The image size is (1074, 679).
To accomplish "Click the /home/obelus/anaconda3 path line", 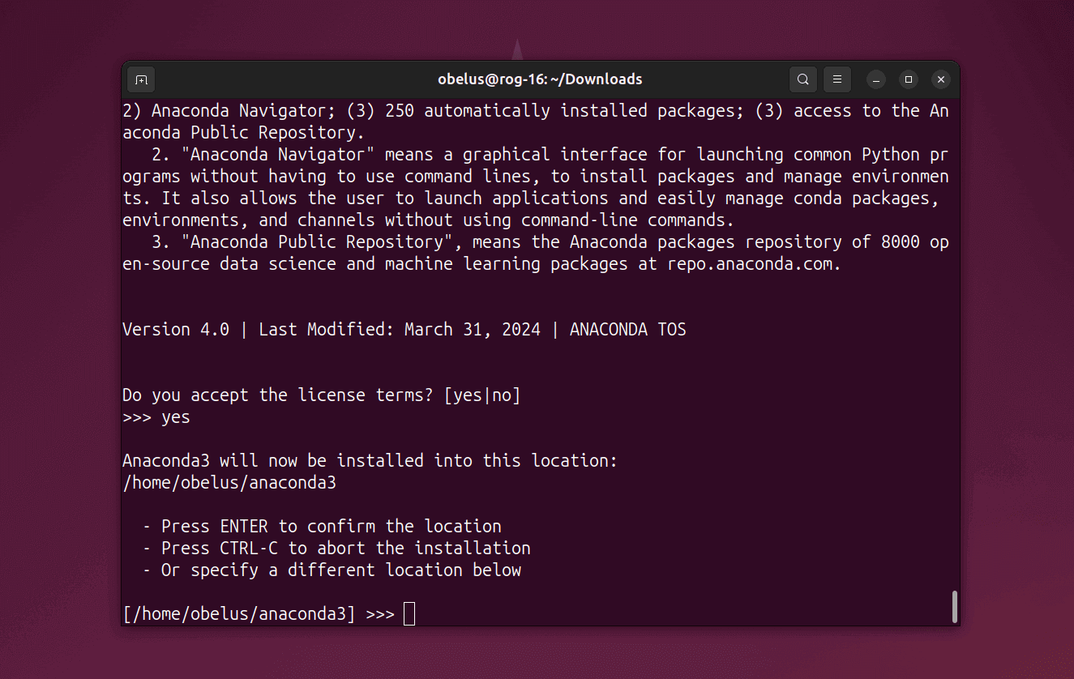I will 229,483.
